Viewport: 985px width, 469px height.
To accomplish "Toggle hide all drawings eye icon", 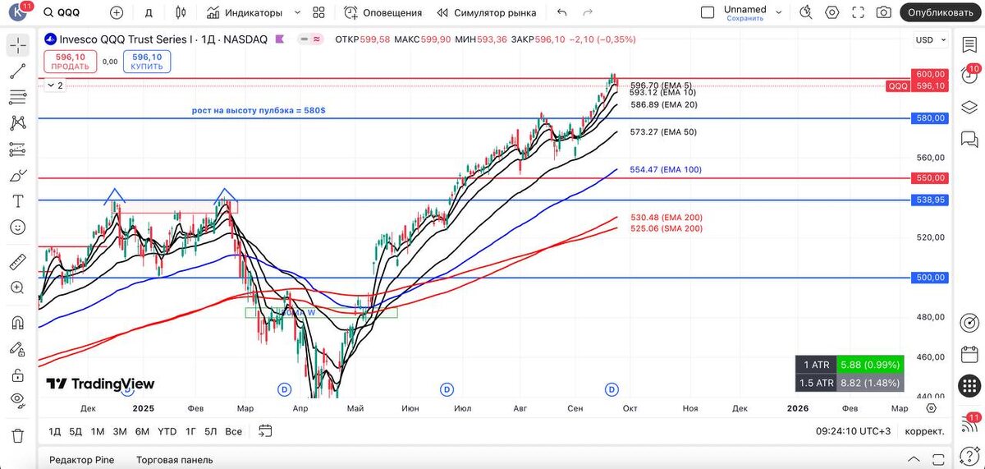I will point(17,400).
